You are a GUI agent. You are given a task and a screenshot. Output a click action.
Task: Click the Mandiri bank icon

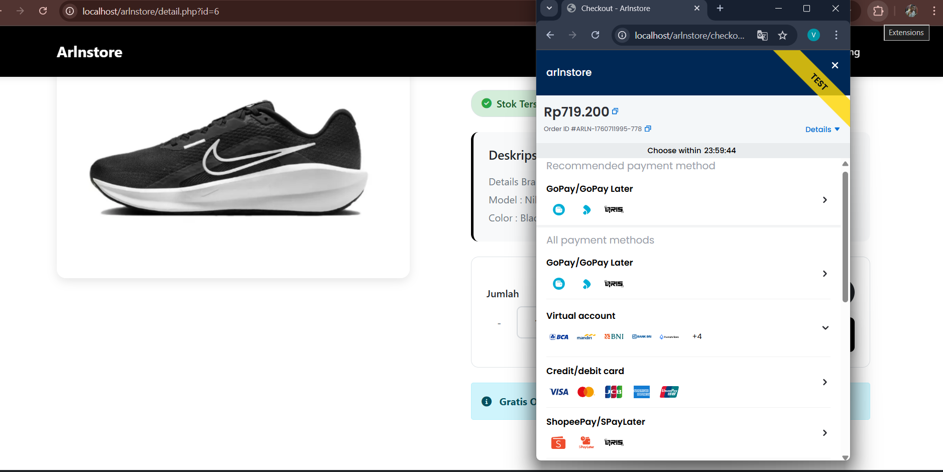(585, 337)
